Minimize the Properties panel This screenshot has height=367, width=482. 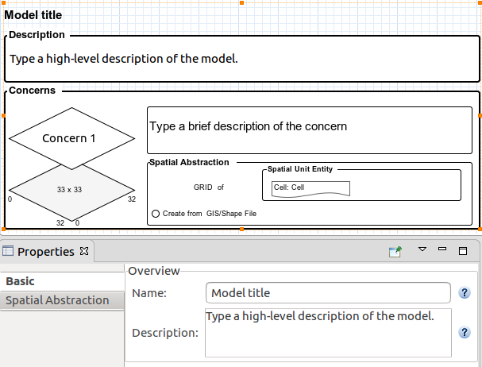tap(442, 250)
